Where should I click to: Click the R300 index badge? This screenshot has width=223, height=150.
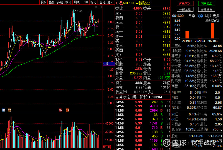click(x=121, y=3)
